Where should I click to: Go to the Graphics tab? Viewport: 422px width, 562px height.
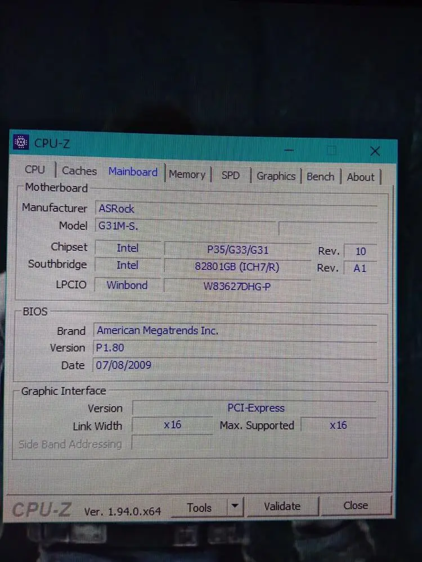pyautogui.click(x=276, y=176)
